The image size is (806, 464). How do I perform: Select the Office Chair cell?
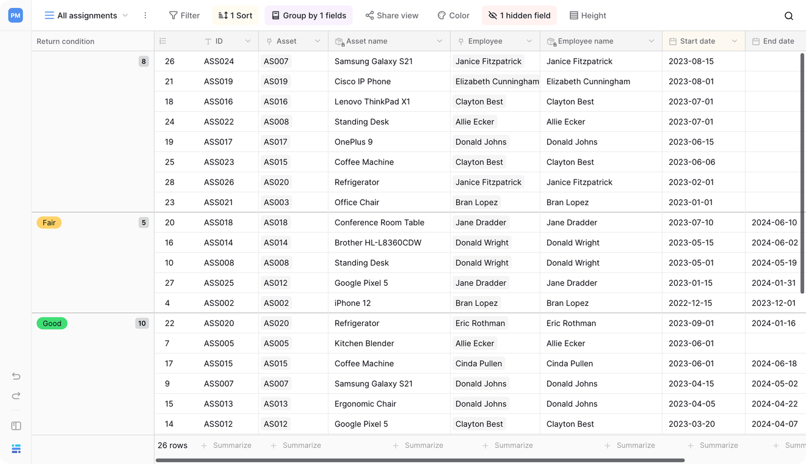(389, 202)
